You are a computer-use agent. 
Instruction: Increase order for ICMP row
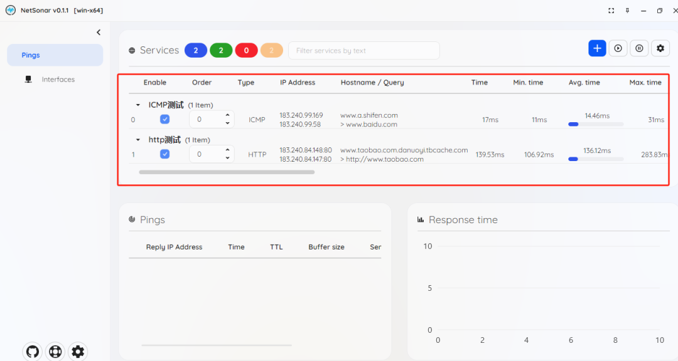[227, 115]
